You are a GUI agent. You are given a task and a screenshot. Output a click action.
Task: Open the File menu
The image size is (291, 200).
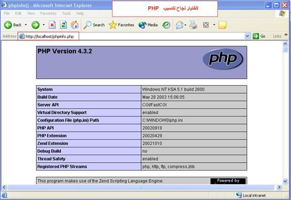7,13
